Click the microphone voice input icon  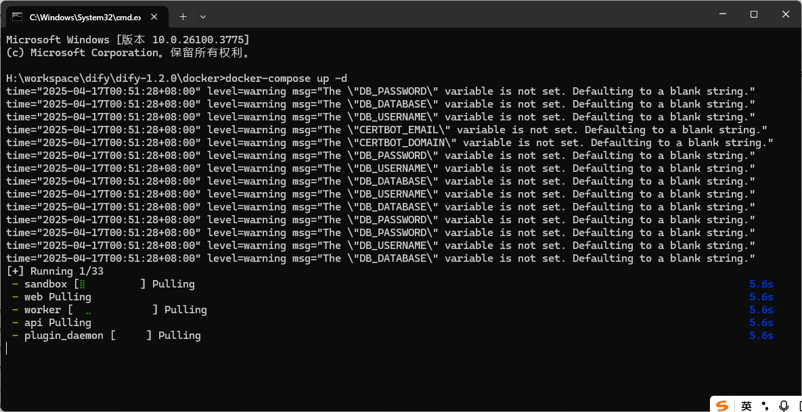tap(784, 405)
